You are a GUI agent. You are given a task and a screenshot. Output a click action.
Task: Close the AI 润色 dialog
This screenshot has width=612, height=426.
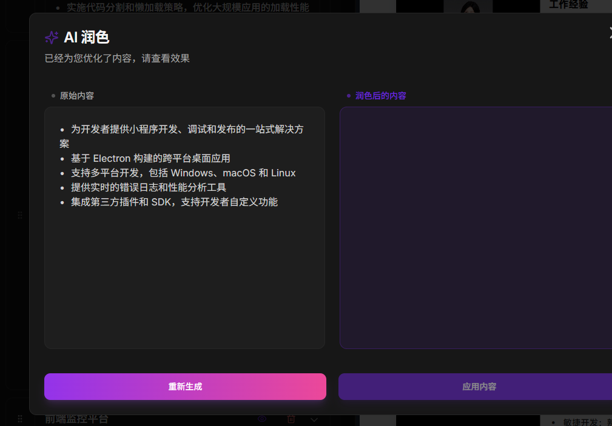[x=610, y=33]
